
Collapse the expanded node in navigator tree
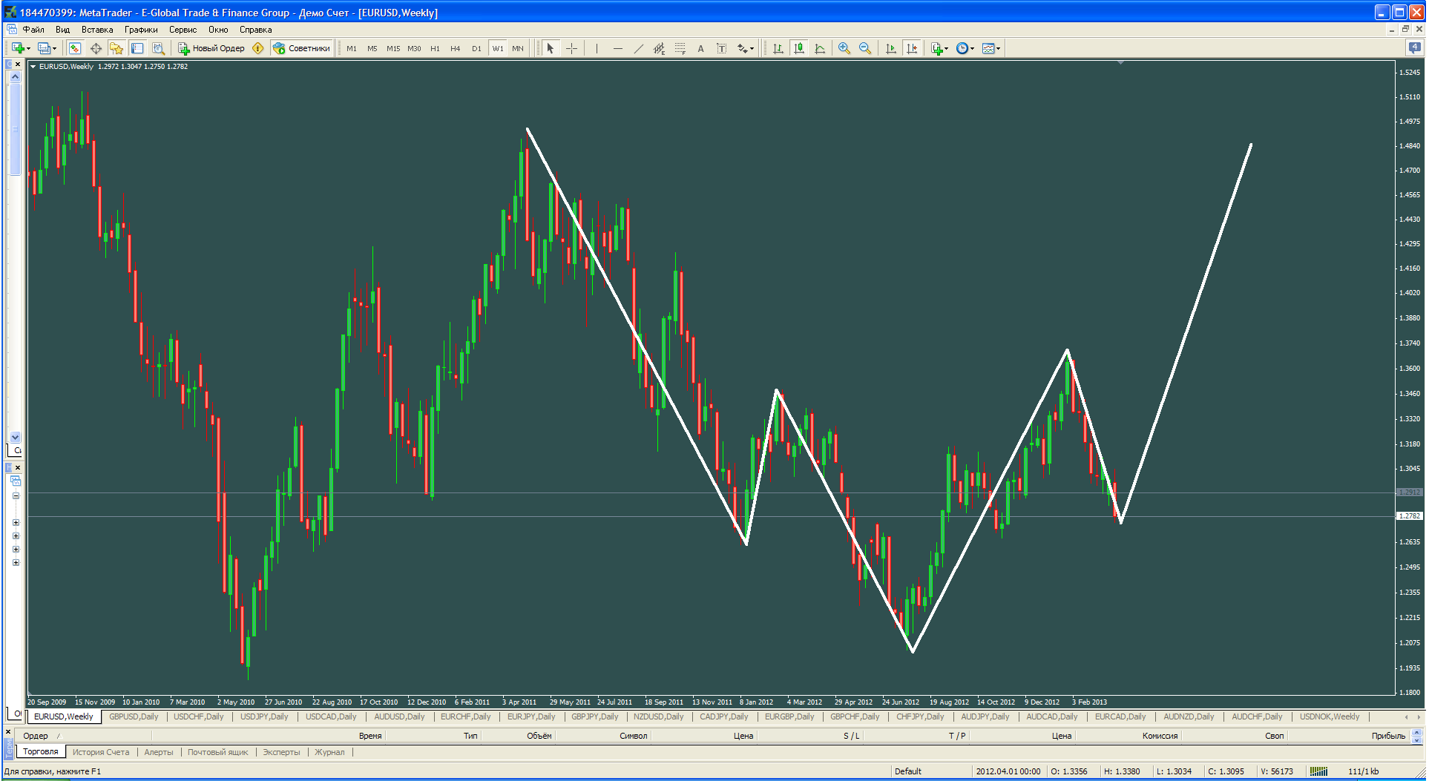16,495
